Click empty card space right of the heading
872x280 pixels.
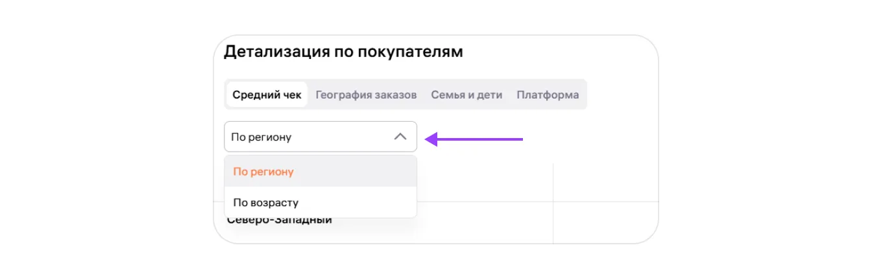[558, 52]
